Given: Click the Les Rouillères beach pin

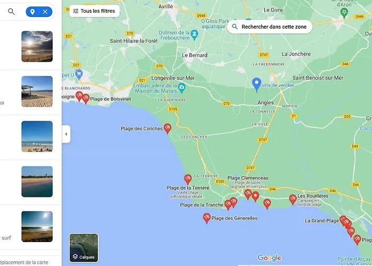Looking at the screenshot, I should point(293,199).
